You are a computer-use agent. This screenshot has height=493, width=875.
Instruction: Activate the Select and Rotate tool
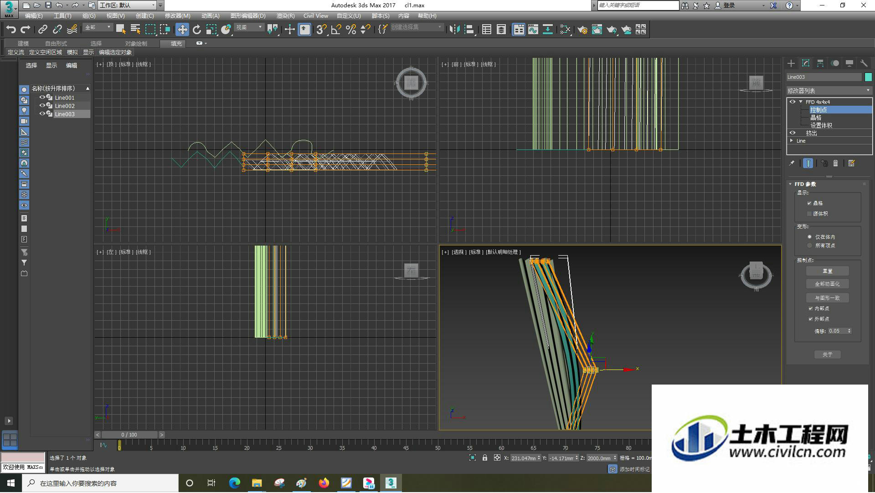pyautogui.click(x=197, y=30)
